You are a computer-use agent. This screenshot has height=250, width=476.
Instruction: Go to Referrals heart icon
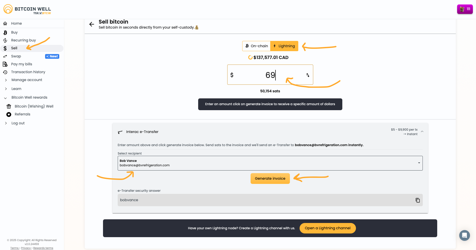pos(9,114)
